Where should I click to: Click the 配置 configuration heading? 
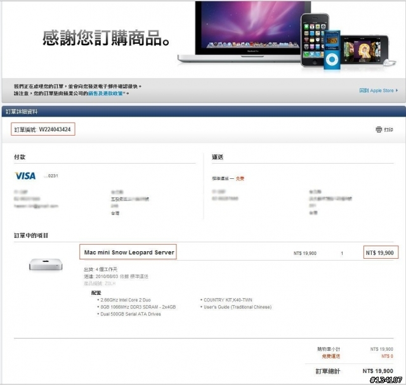96,293
